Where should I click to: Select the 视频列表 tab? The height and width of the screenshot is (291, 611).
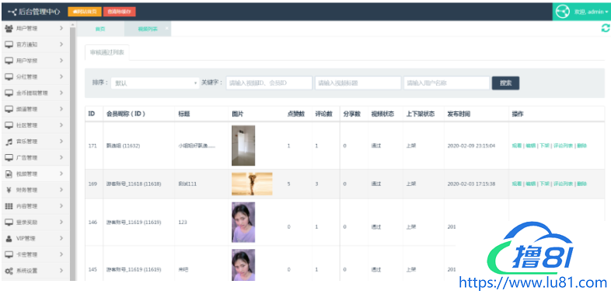pos(148,29)
